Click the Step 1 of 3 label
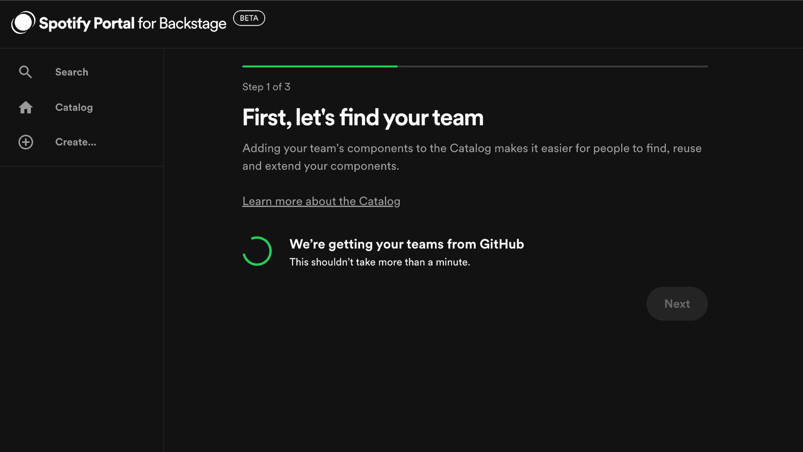This screenshot has height=452, width=803. point(266,87)
